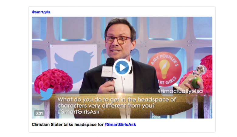The height and width of the screenshot is (137, 237).
Task: Click the pink rose bouquet on the left
Action: tap(53, 81)
